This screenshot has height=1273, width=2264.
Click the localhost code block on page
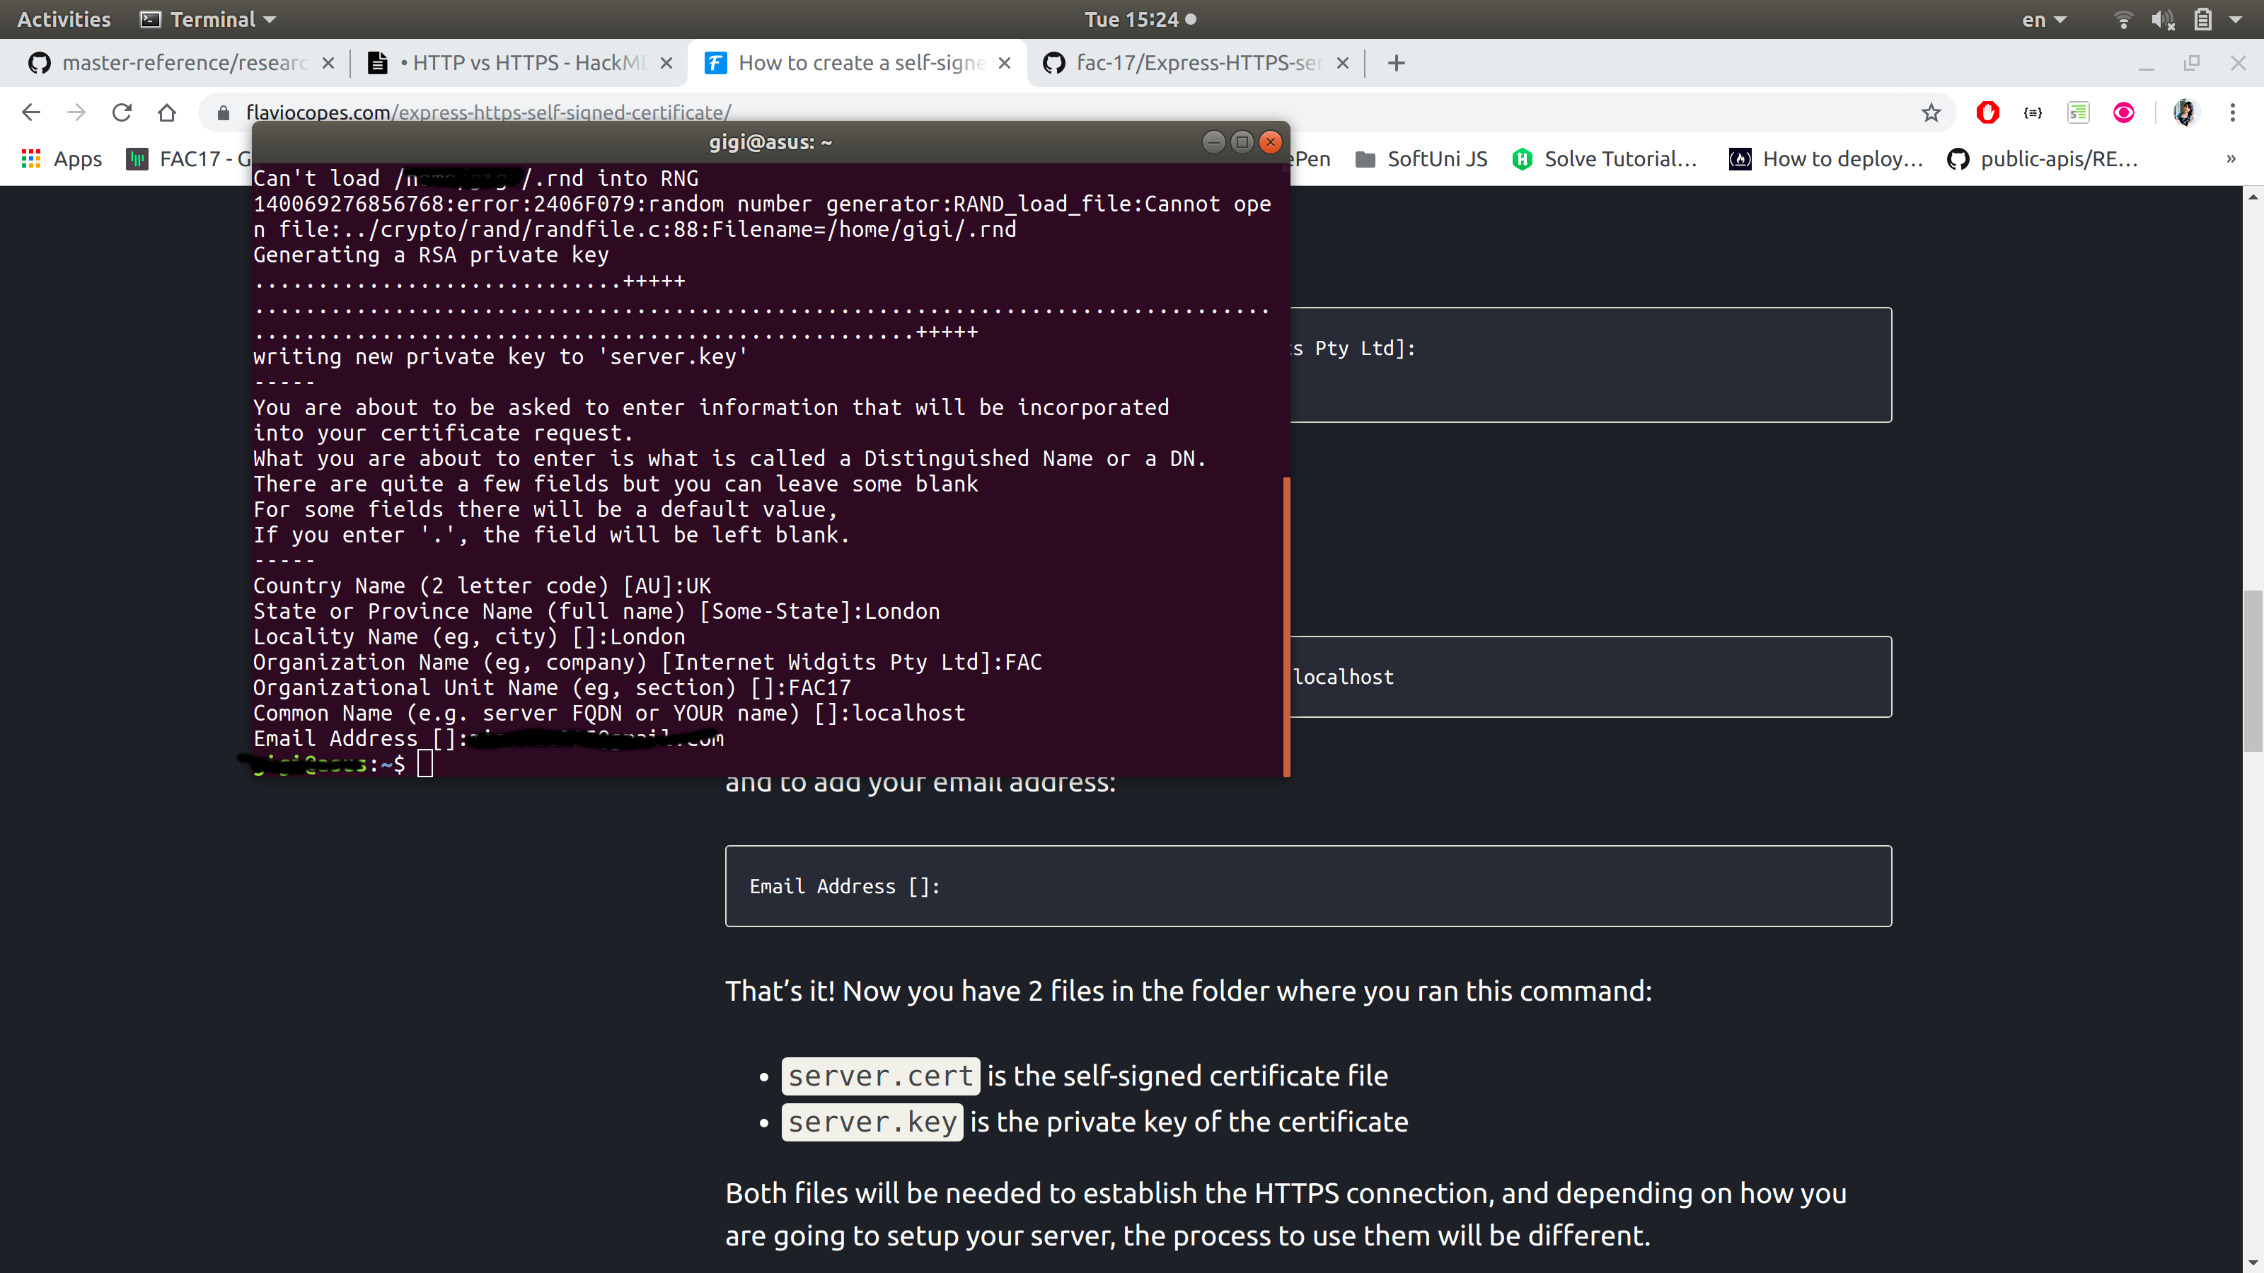(1590, 677)
